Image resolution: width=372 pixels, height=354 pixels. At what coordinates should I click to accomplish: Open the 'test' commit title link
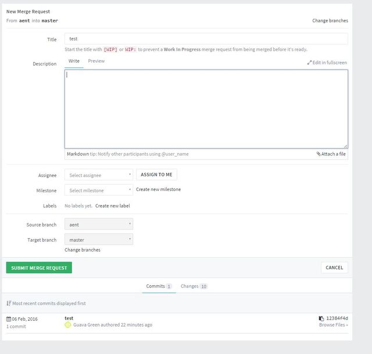tap(69, 318)
